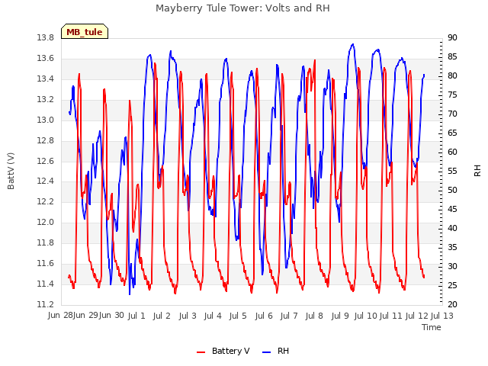Click the Jul 4 date tick label

pos(213,316)
